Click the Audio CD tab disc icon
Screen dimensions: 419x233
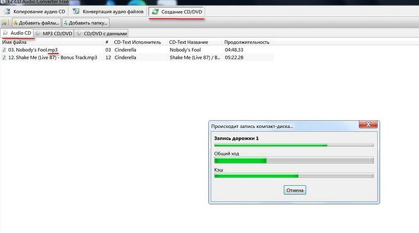pos(5,33)
